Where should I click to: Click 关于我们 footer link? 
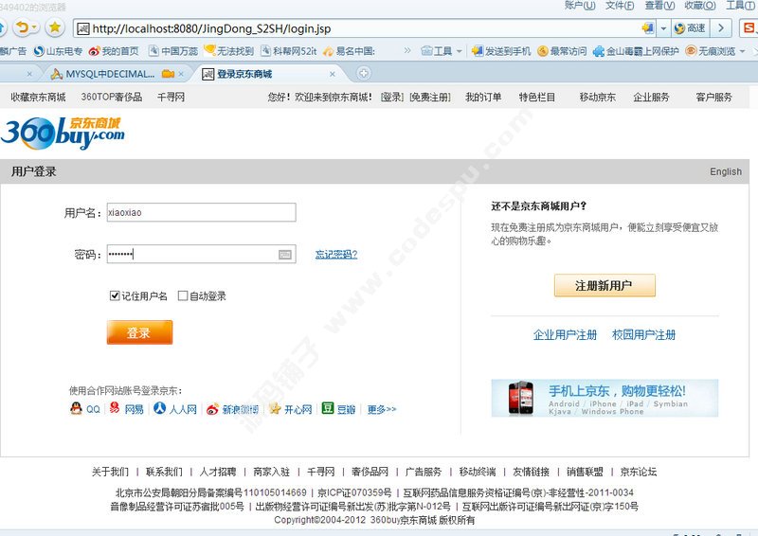click(x=110, y=472)
